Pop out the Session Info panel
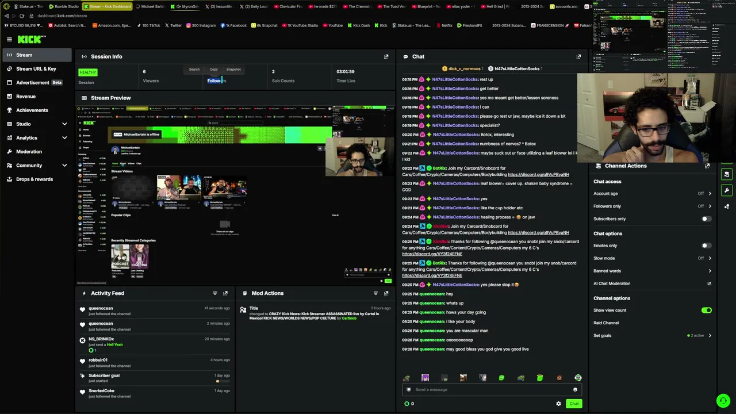Viewport: 736px width, 414px height. coord(386,56)
